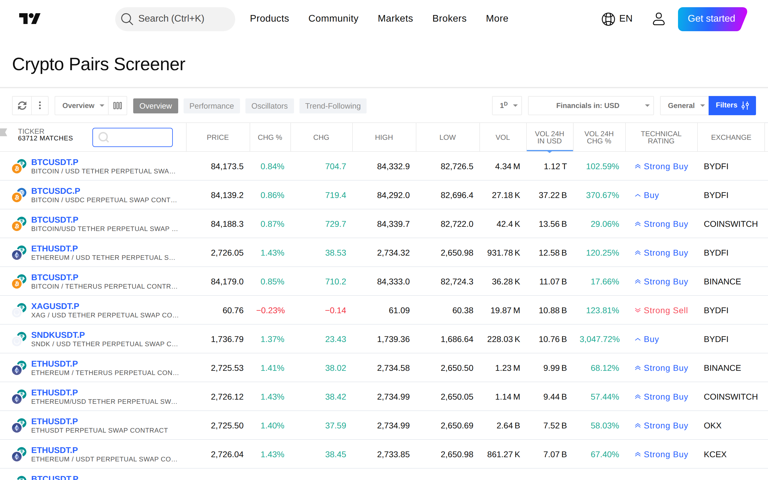Click 63712 MATCHES text
The width and height of the screenshot is (768, 480).
[x=45, y=138]
